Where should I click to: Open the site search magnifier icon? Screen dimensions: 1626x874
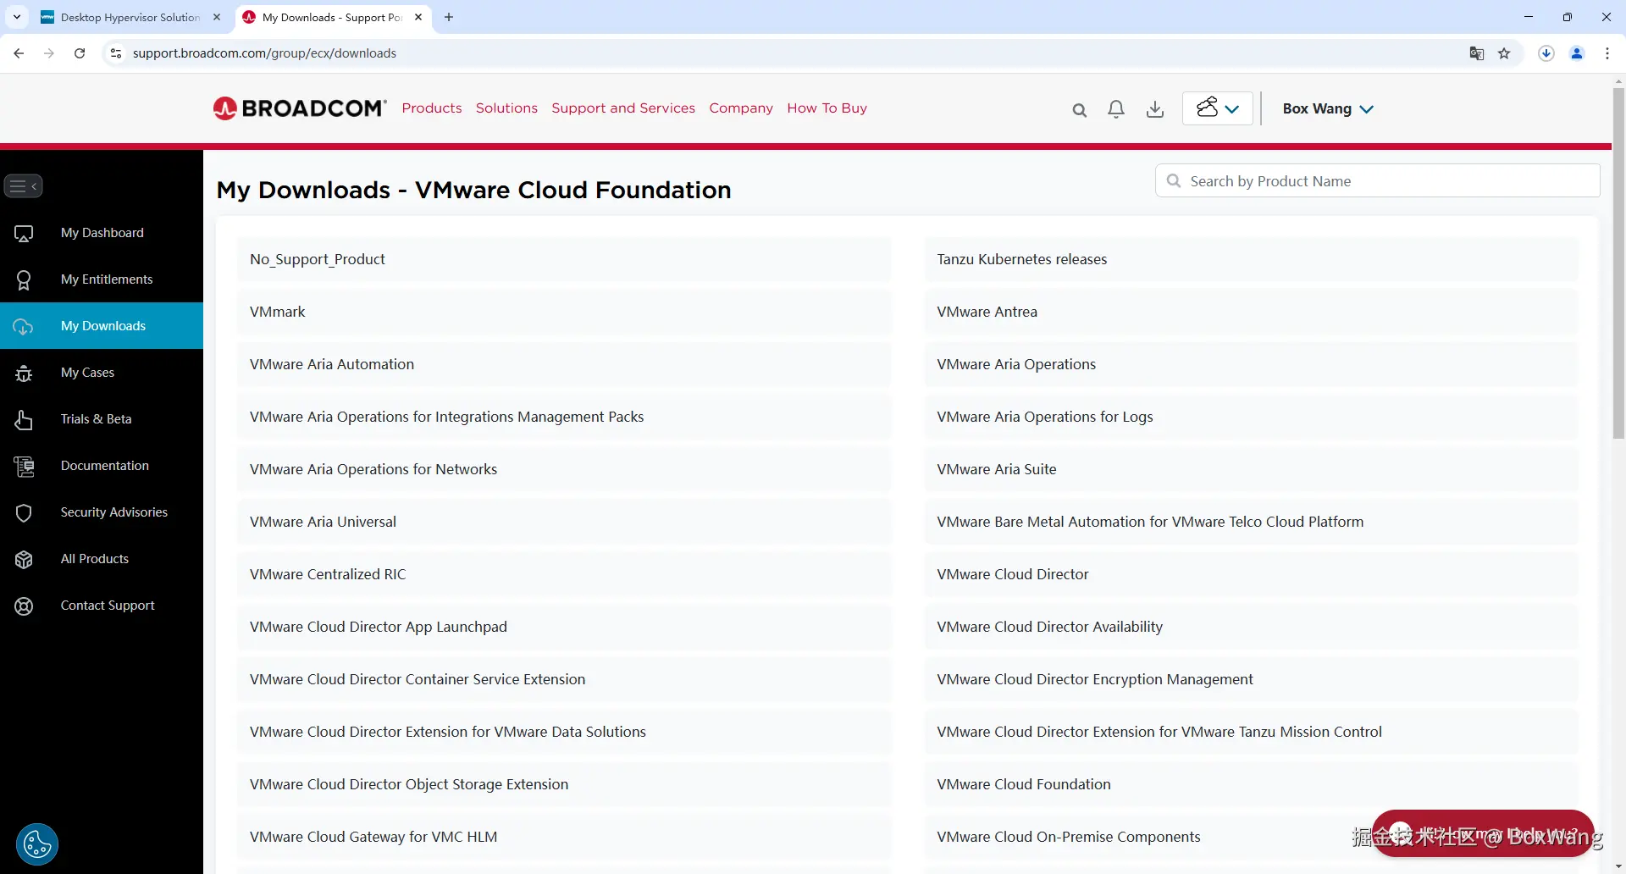click(x=1079, y=109)
